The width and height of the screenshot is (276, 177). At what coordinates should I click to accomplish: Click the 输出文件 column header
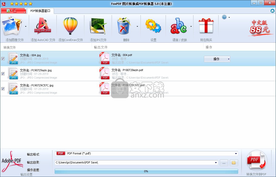click(x=101, y=47)
